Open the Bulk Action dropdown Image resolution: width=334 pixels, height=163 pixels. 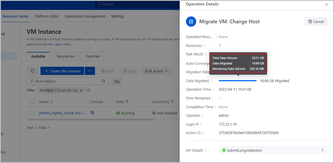coord(156,71)
